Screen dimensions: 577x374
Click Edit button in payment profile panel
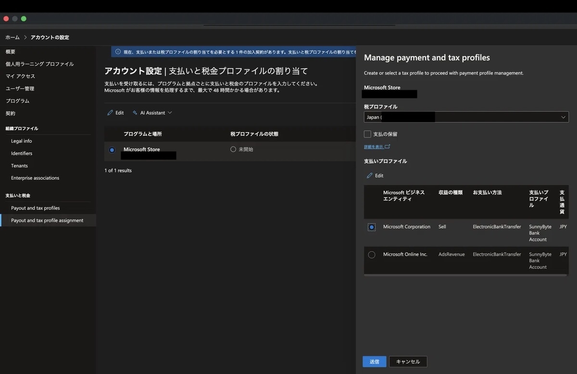(x=375, y=176)
